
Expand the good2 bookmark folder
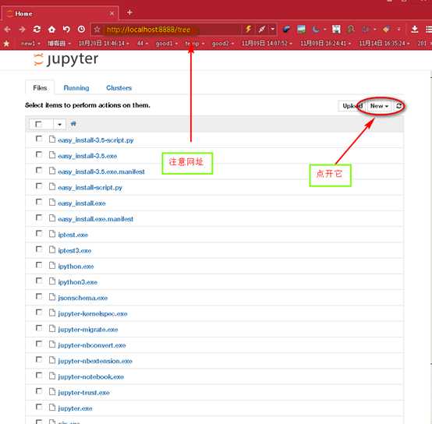point(222,44)
